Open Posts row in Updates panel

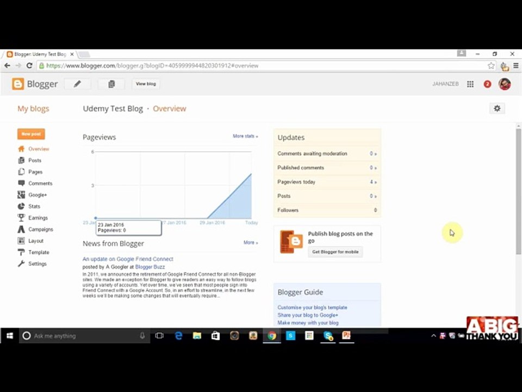pos(327,196)
